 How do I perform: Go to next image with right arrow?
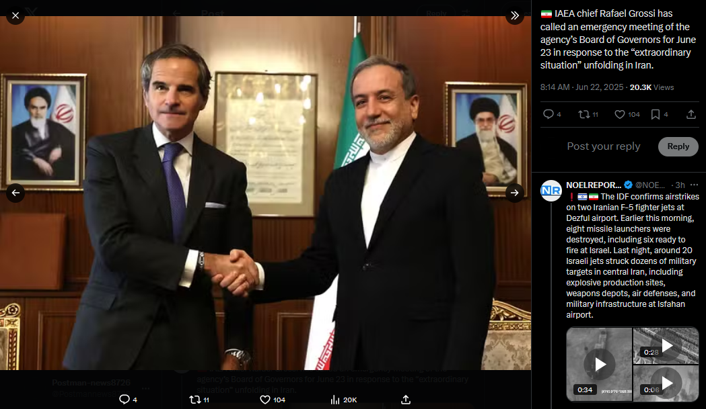(x=514, y=193)
